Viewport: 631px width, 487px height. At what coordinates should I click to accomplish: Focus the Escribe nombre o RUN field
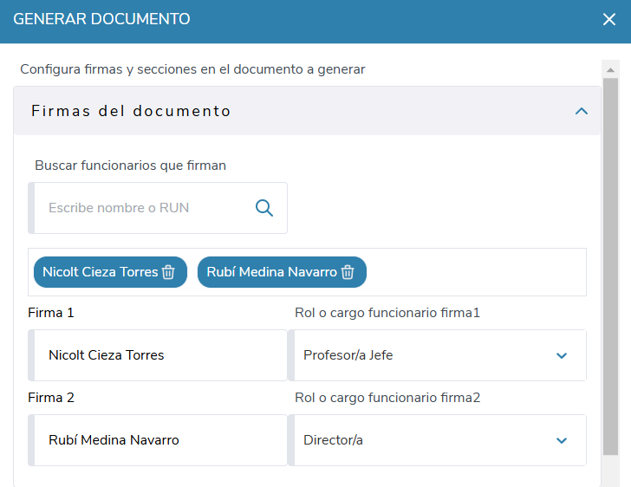(x=158, y=208)
